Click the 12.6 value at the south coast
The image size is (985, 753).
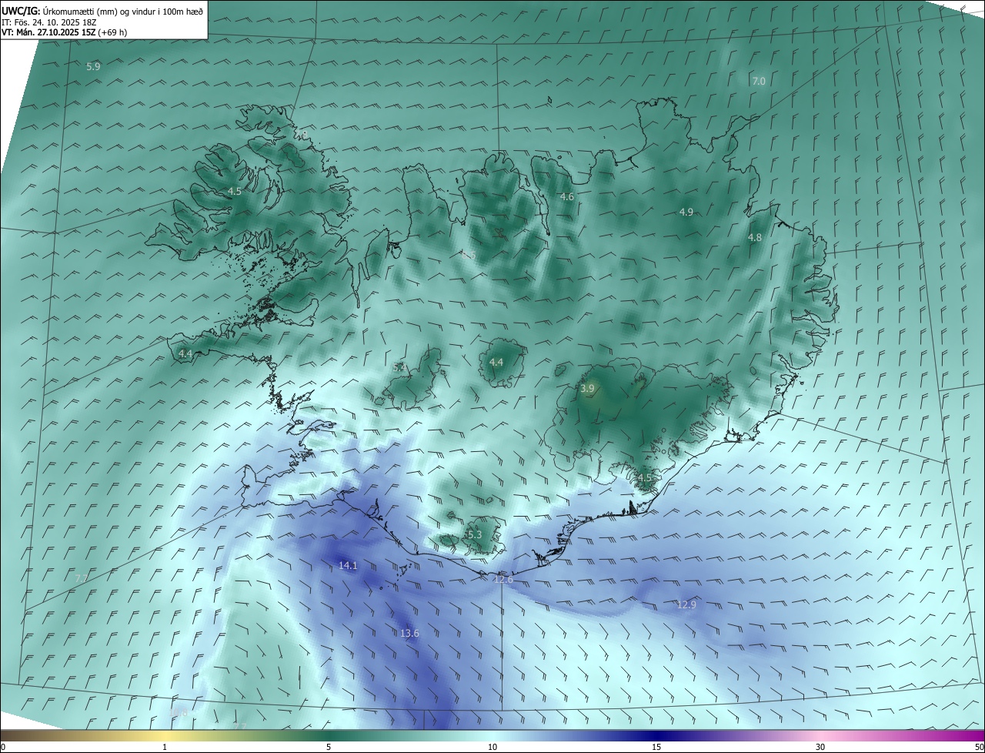click(503, 579)
